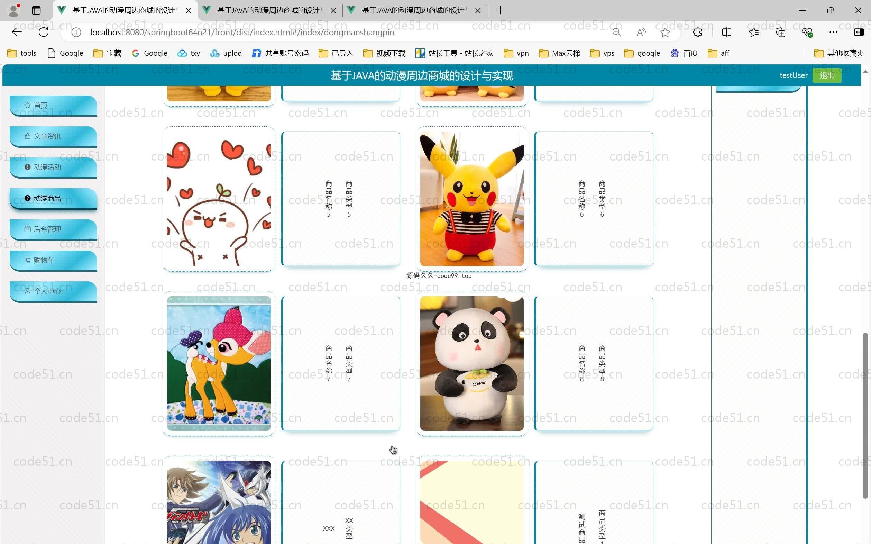
Task: Open the aff bookmark folder
Action: coord(718,53)
